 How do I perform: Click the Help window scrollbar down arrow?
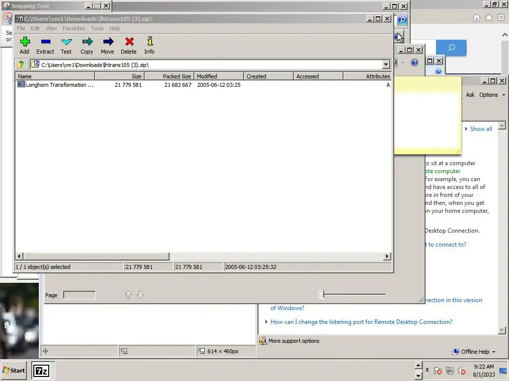click(502, 330)
